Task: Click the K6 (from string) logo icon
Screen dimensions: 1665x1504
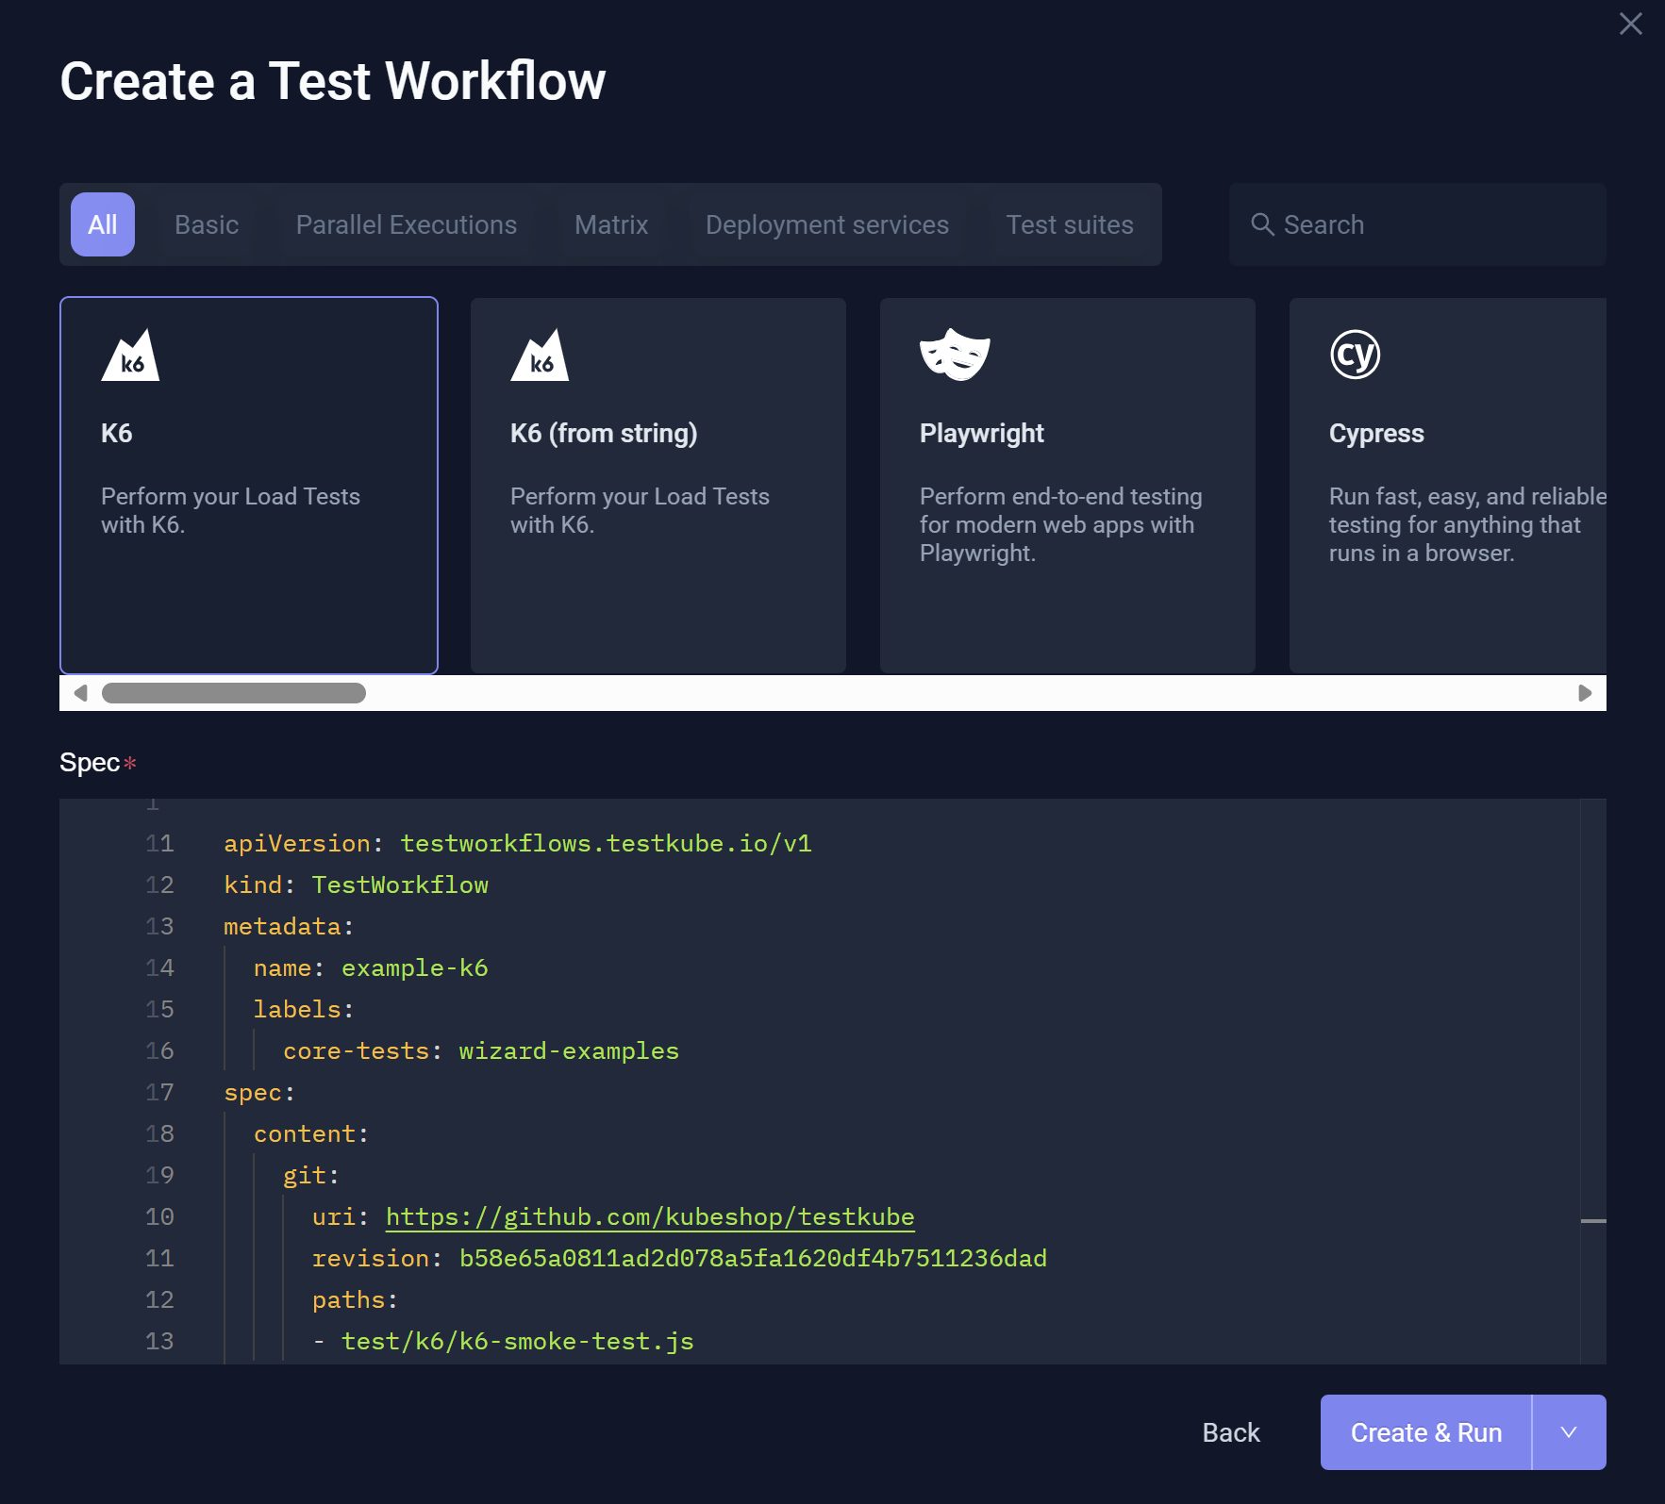Action: pyautogui.click(x=540, y=355)
